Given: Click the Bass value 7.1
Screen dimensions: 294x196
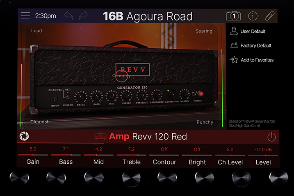Looking at the screenshot, I should click(66, 149).
